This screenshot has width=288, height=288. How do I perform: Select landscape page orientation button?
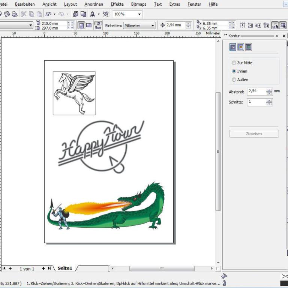coord(89,25)
